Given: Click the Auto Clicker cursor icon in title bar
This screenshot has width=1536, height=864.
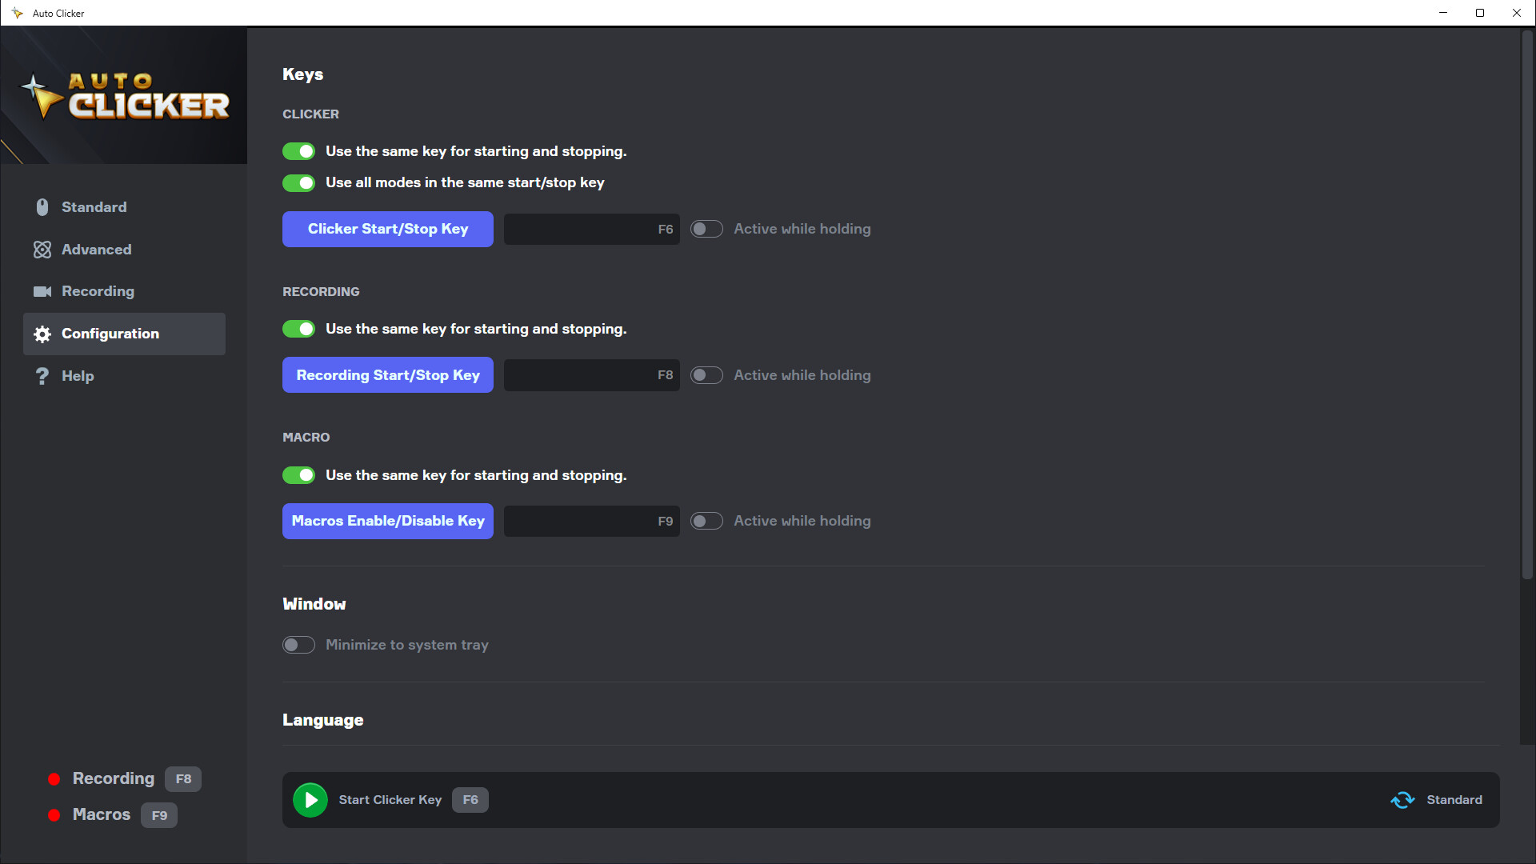Looking at the screenshot, I should (x=15, y=13).
